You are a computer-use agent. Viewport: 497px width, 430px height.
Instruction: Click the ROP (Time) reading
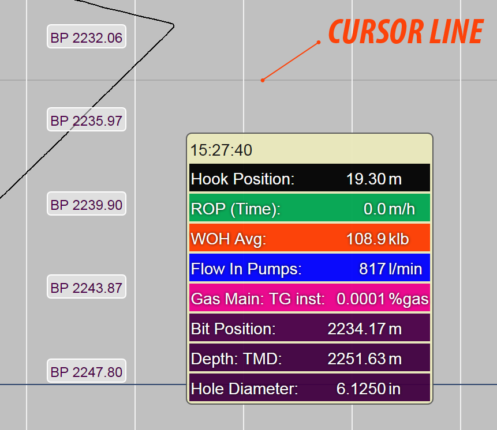tap(309, 208)
